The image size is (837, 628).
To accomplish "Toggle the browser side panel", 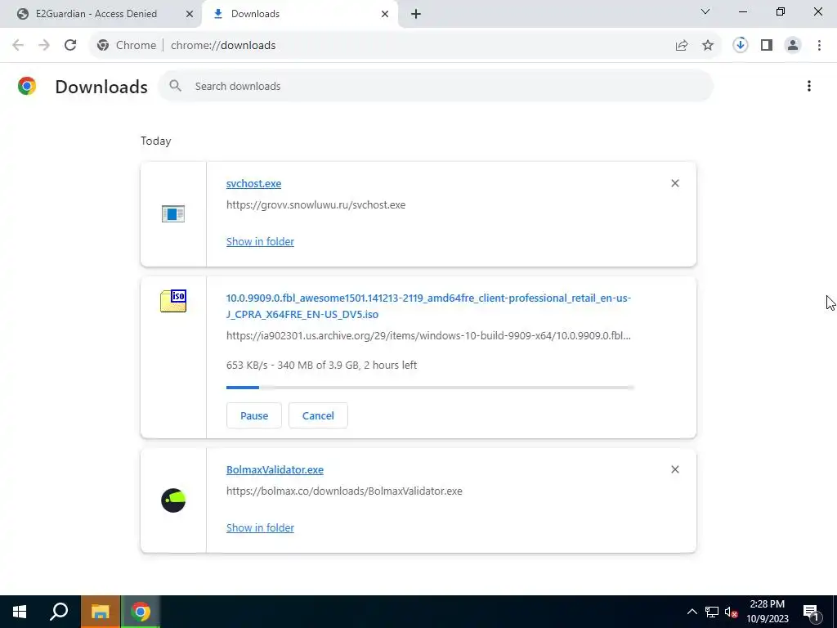I will (x=767, y=45).
